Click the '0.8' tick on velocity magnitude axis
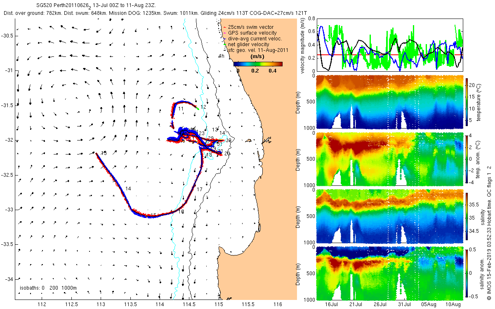 point(311,19)
